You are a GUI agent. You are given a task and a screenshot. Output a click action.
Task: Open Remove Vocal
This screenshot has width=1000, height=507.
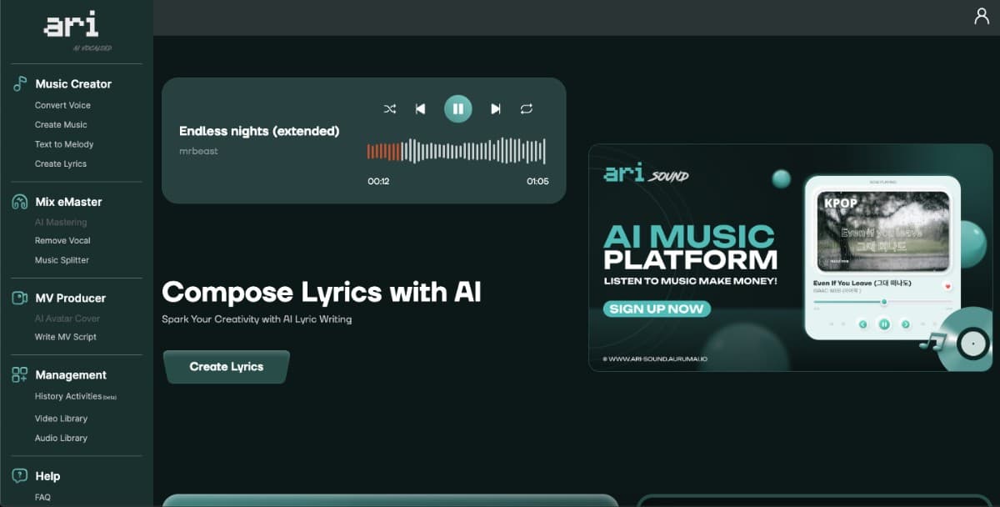click(x=62, y=240)
